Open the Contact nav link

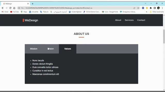click(141, 20)
